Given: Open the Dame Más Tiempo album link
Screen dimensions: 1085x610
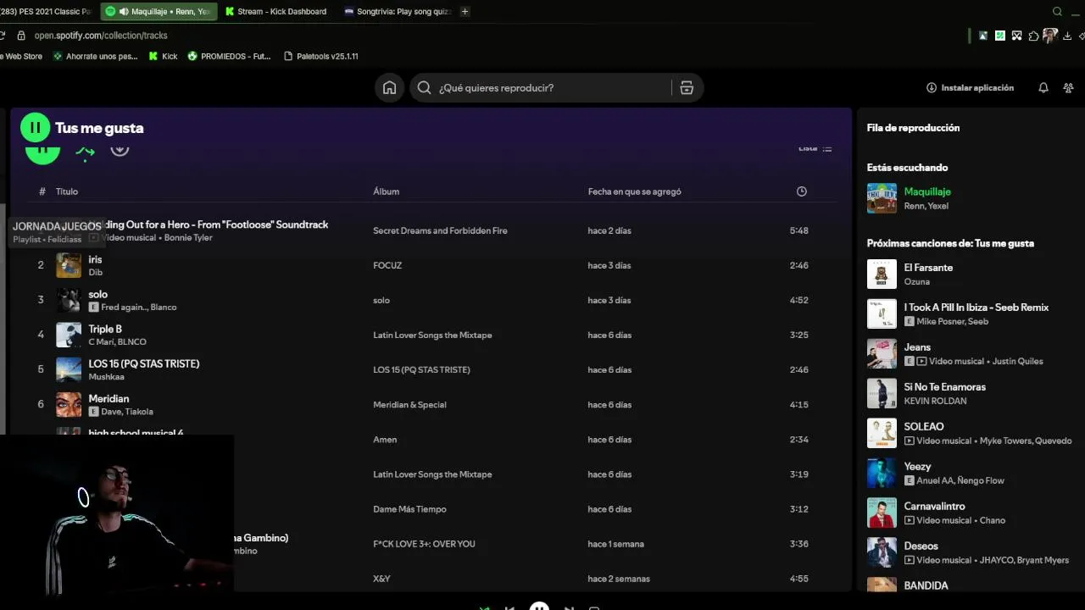Looking at the screenshot, I should click(x=409, y=509).
